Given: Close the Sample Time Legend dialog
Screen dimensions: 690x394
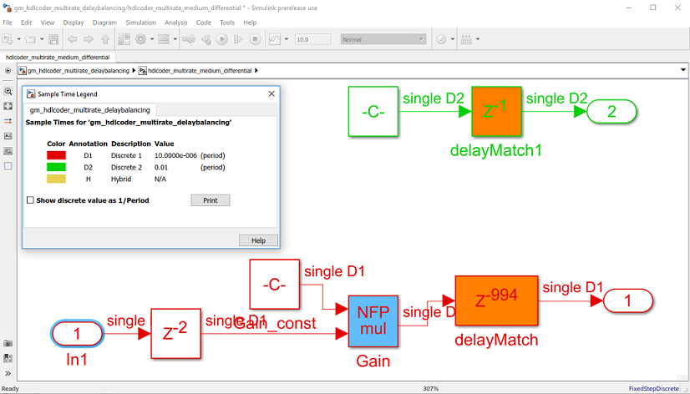Looking at the screenshot, I should (x=271, y=93).
